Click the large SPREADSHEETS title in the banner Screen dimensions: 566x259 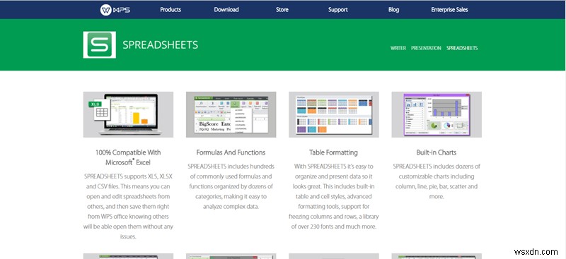point(161,45)
